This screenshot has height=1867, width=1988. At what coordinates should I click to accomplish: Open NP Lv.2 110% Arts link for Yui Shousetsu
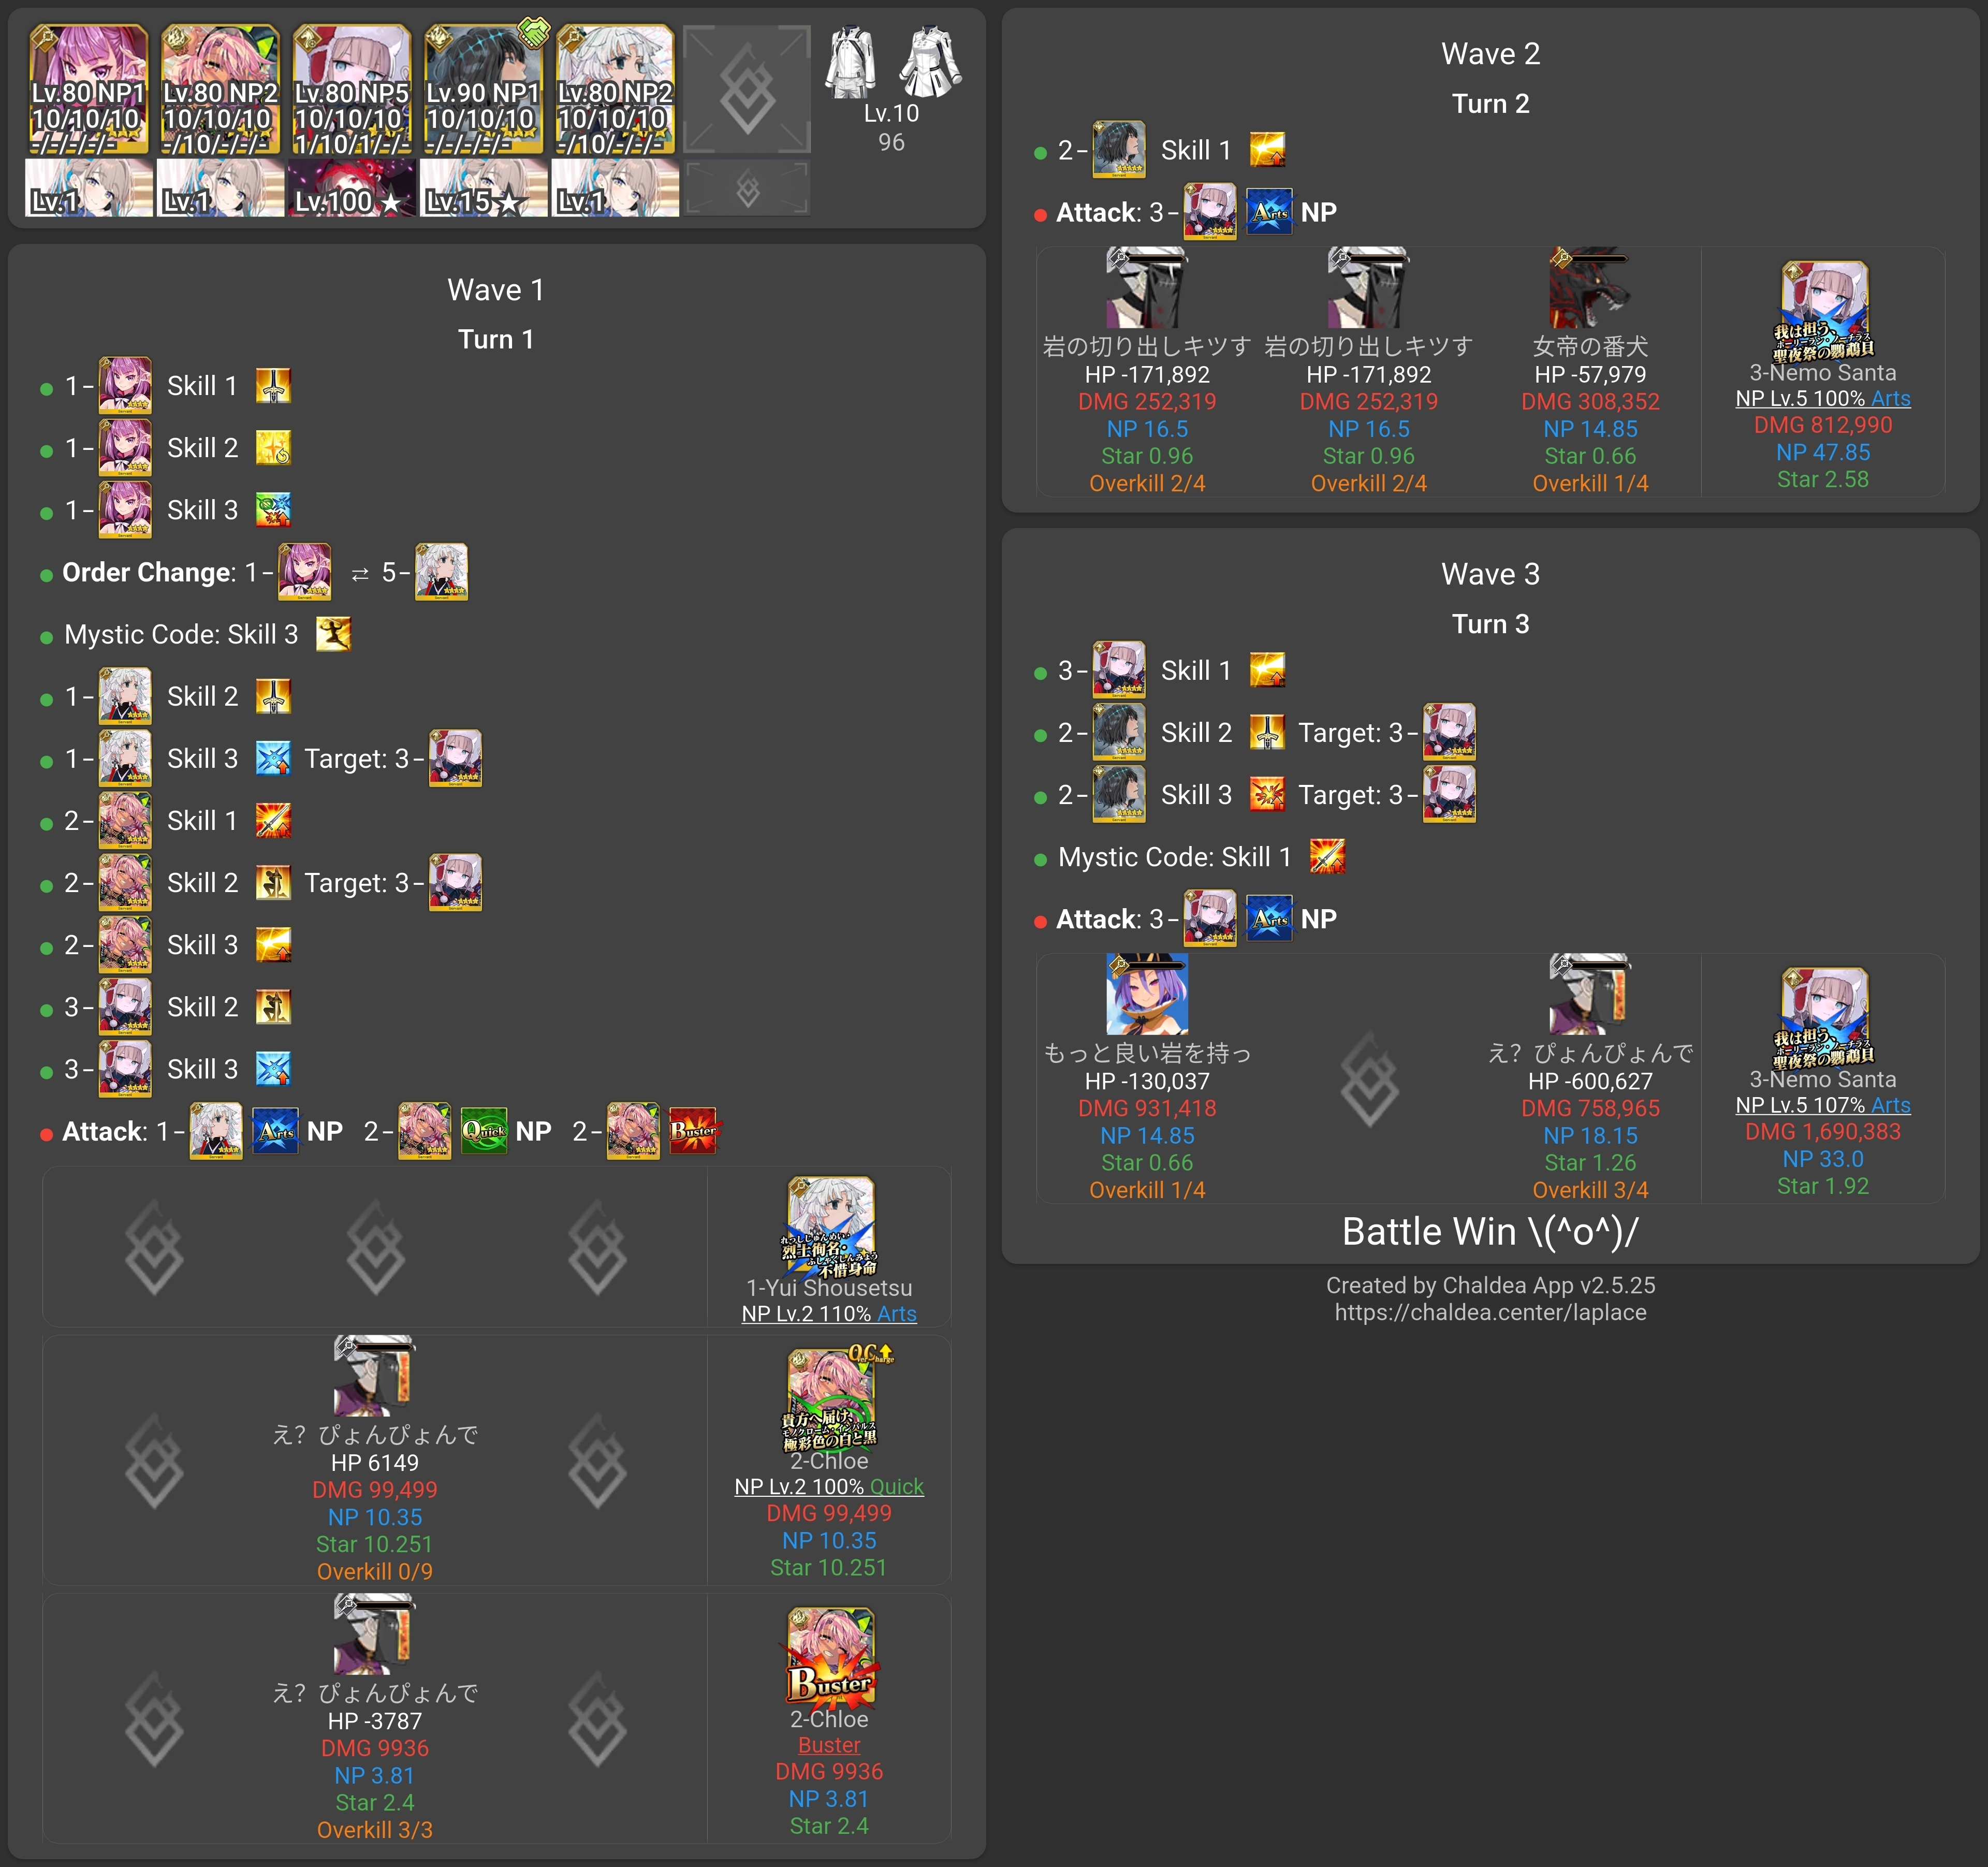click(828, 1314)
